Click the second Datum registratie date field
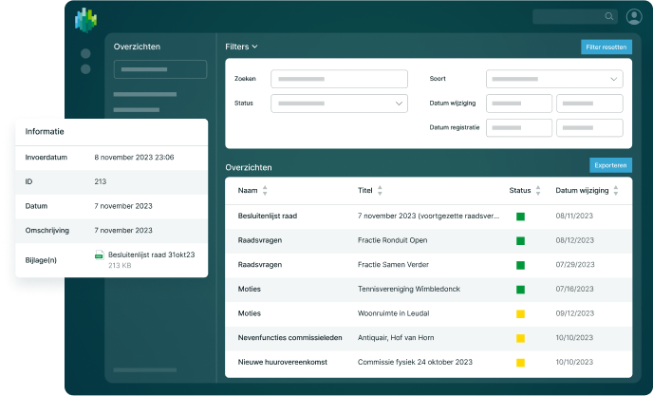This screenshot has height=396, width=653. 589,128
